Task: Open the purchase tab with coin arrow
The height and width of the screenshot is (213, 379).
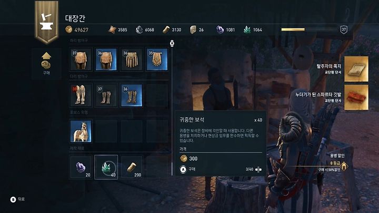Action: [46, 63]
